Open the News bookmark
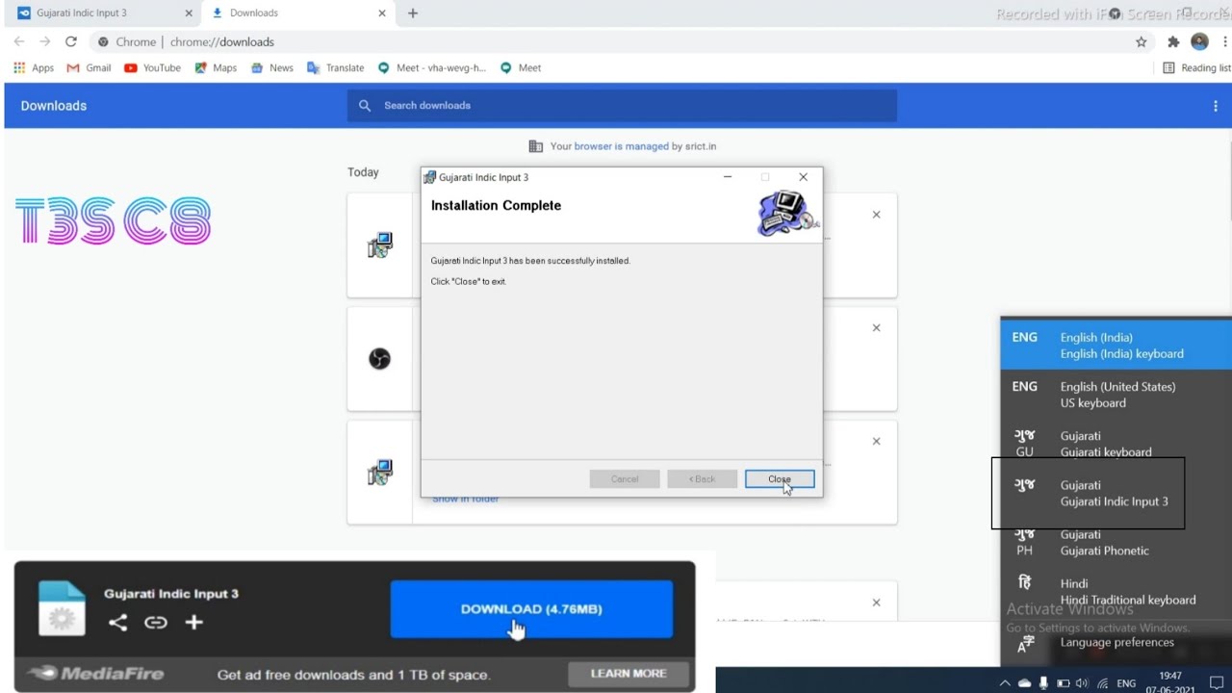 (272, 67)
